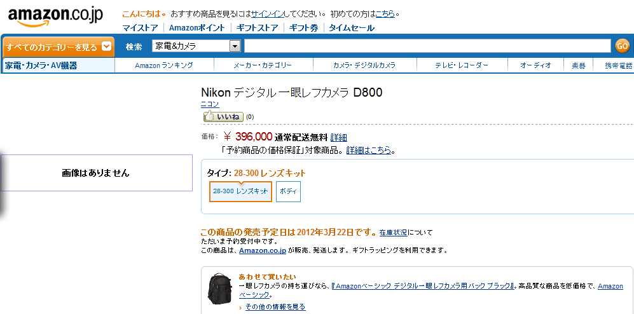
Task: Select the 28-300 レンズキット type option
Action: [x=241, y=191]
